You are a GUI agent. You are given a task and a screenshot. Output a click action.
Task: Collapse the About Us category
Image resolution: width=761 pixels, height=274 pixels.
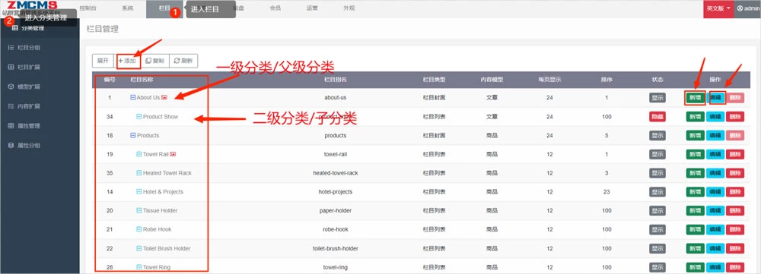coord(133,97)
